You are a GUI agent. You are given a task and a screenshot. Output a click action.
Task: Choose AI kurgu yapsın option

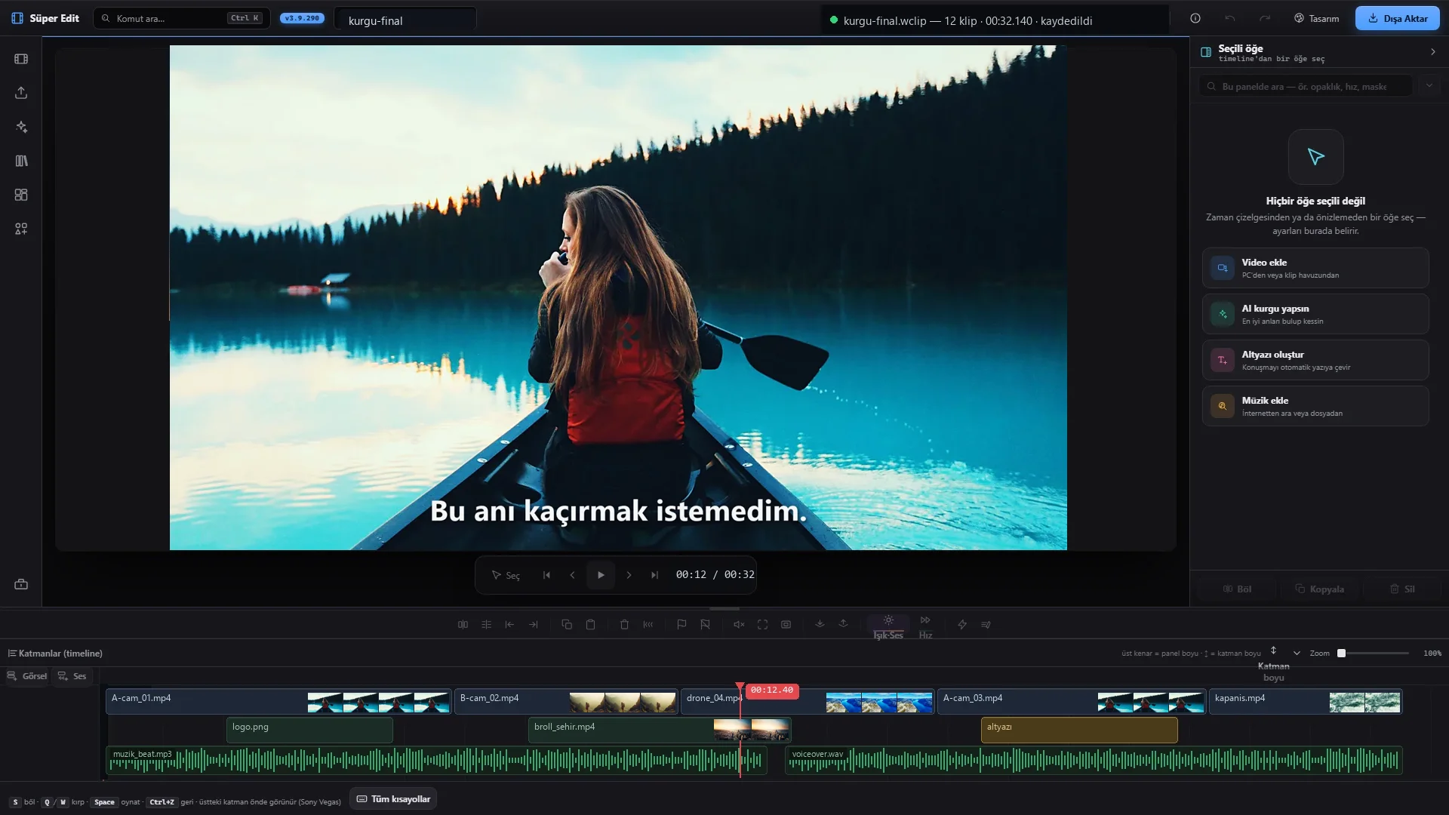click(x=1315, y=314)
